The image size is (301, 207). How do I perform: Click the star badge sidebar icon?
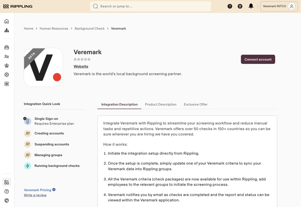pyautogui.click(x=7, y=66)
